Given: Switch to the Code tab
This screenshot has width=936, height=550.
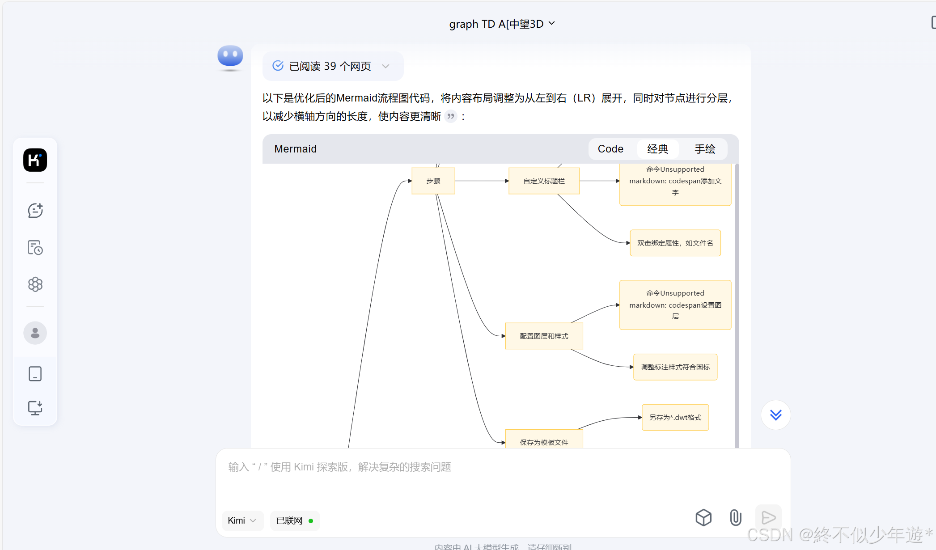Looking at the screenshot, I should [610, 149].
